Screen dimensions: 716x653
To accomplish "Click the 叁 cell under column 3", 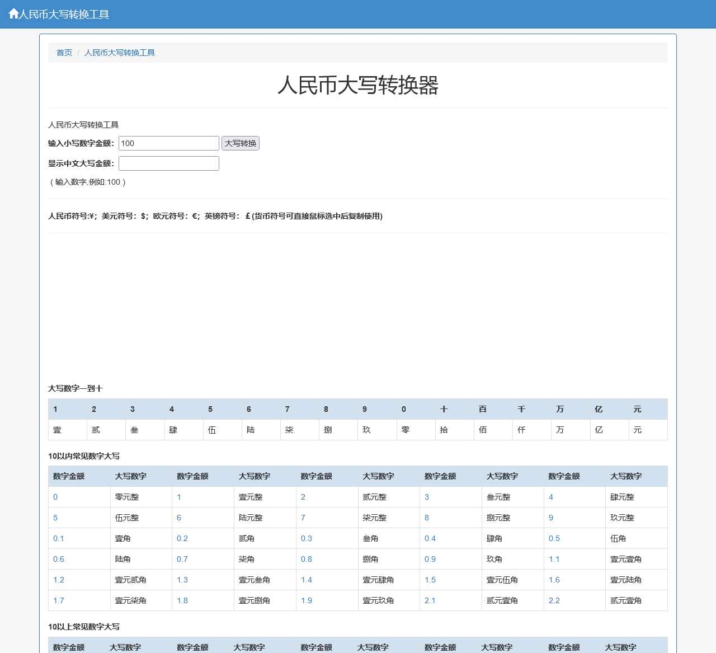I will [145, 430].
